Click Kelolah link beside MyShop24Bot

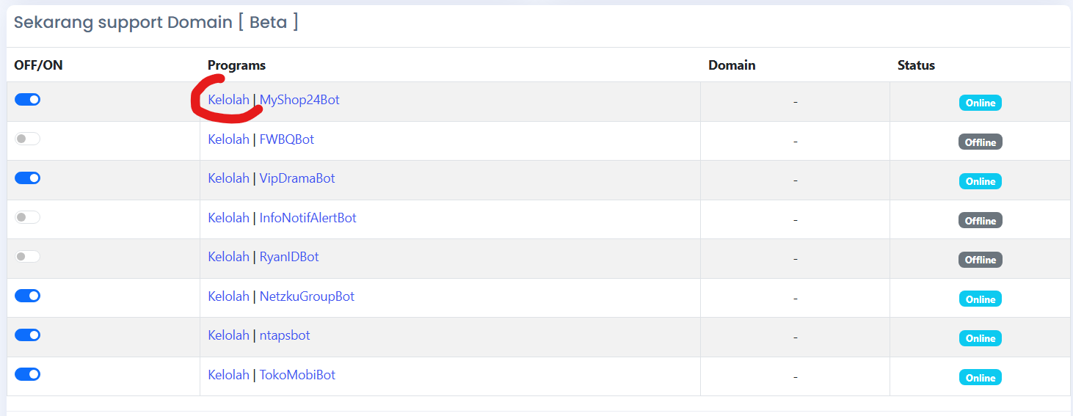228,100
